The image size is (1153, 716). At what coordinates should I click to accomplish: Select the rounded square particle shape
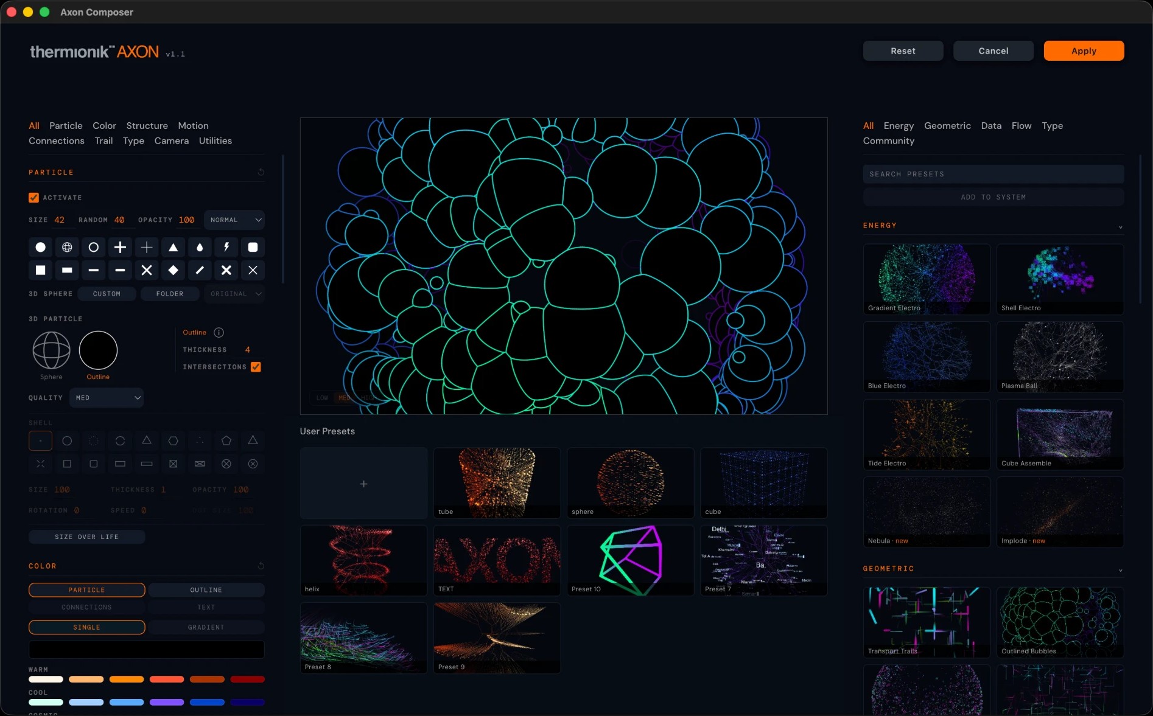(x=253, y=247)
